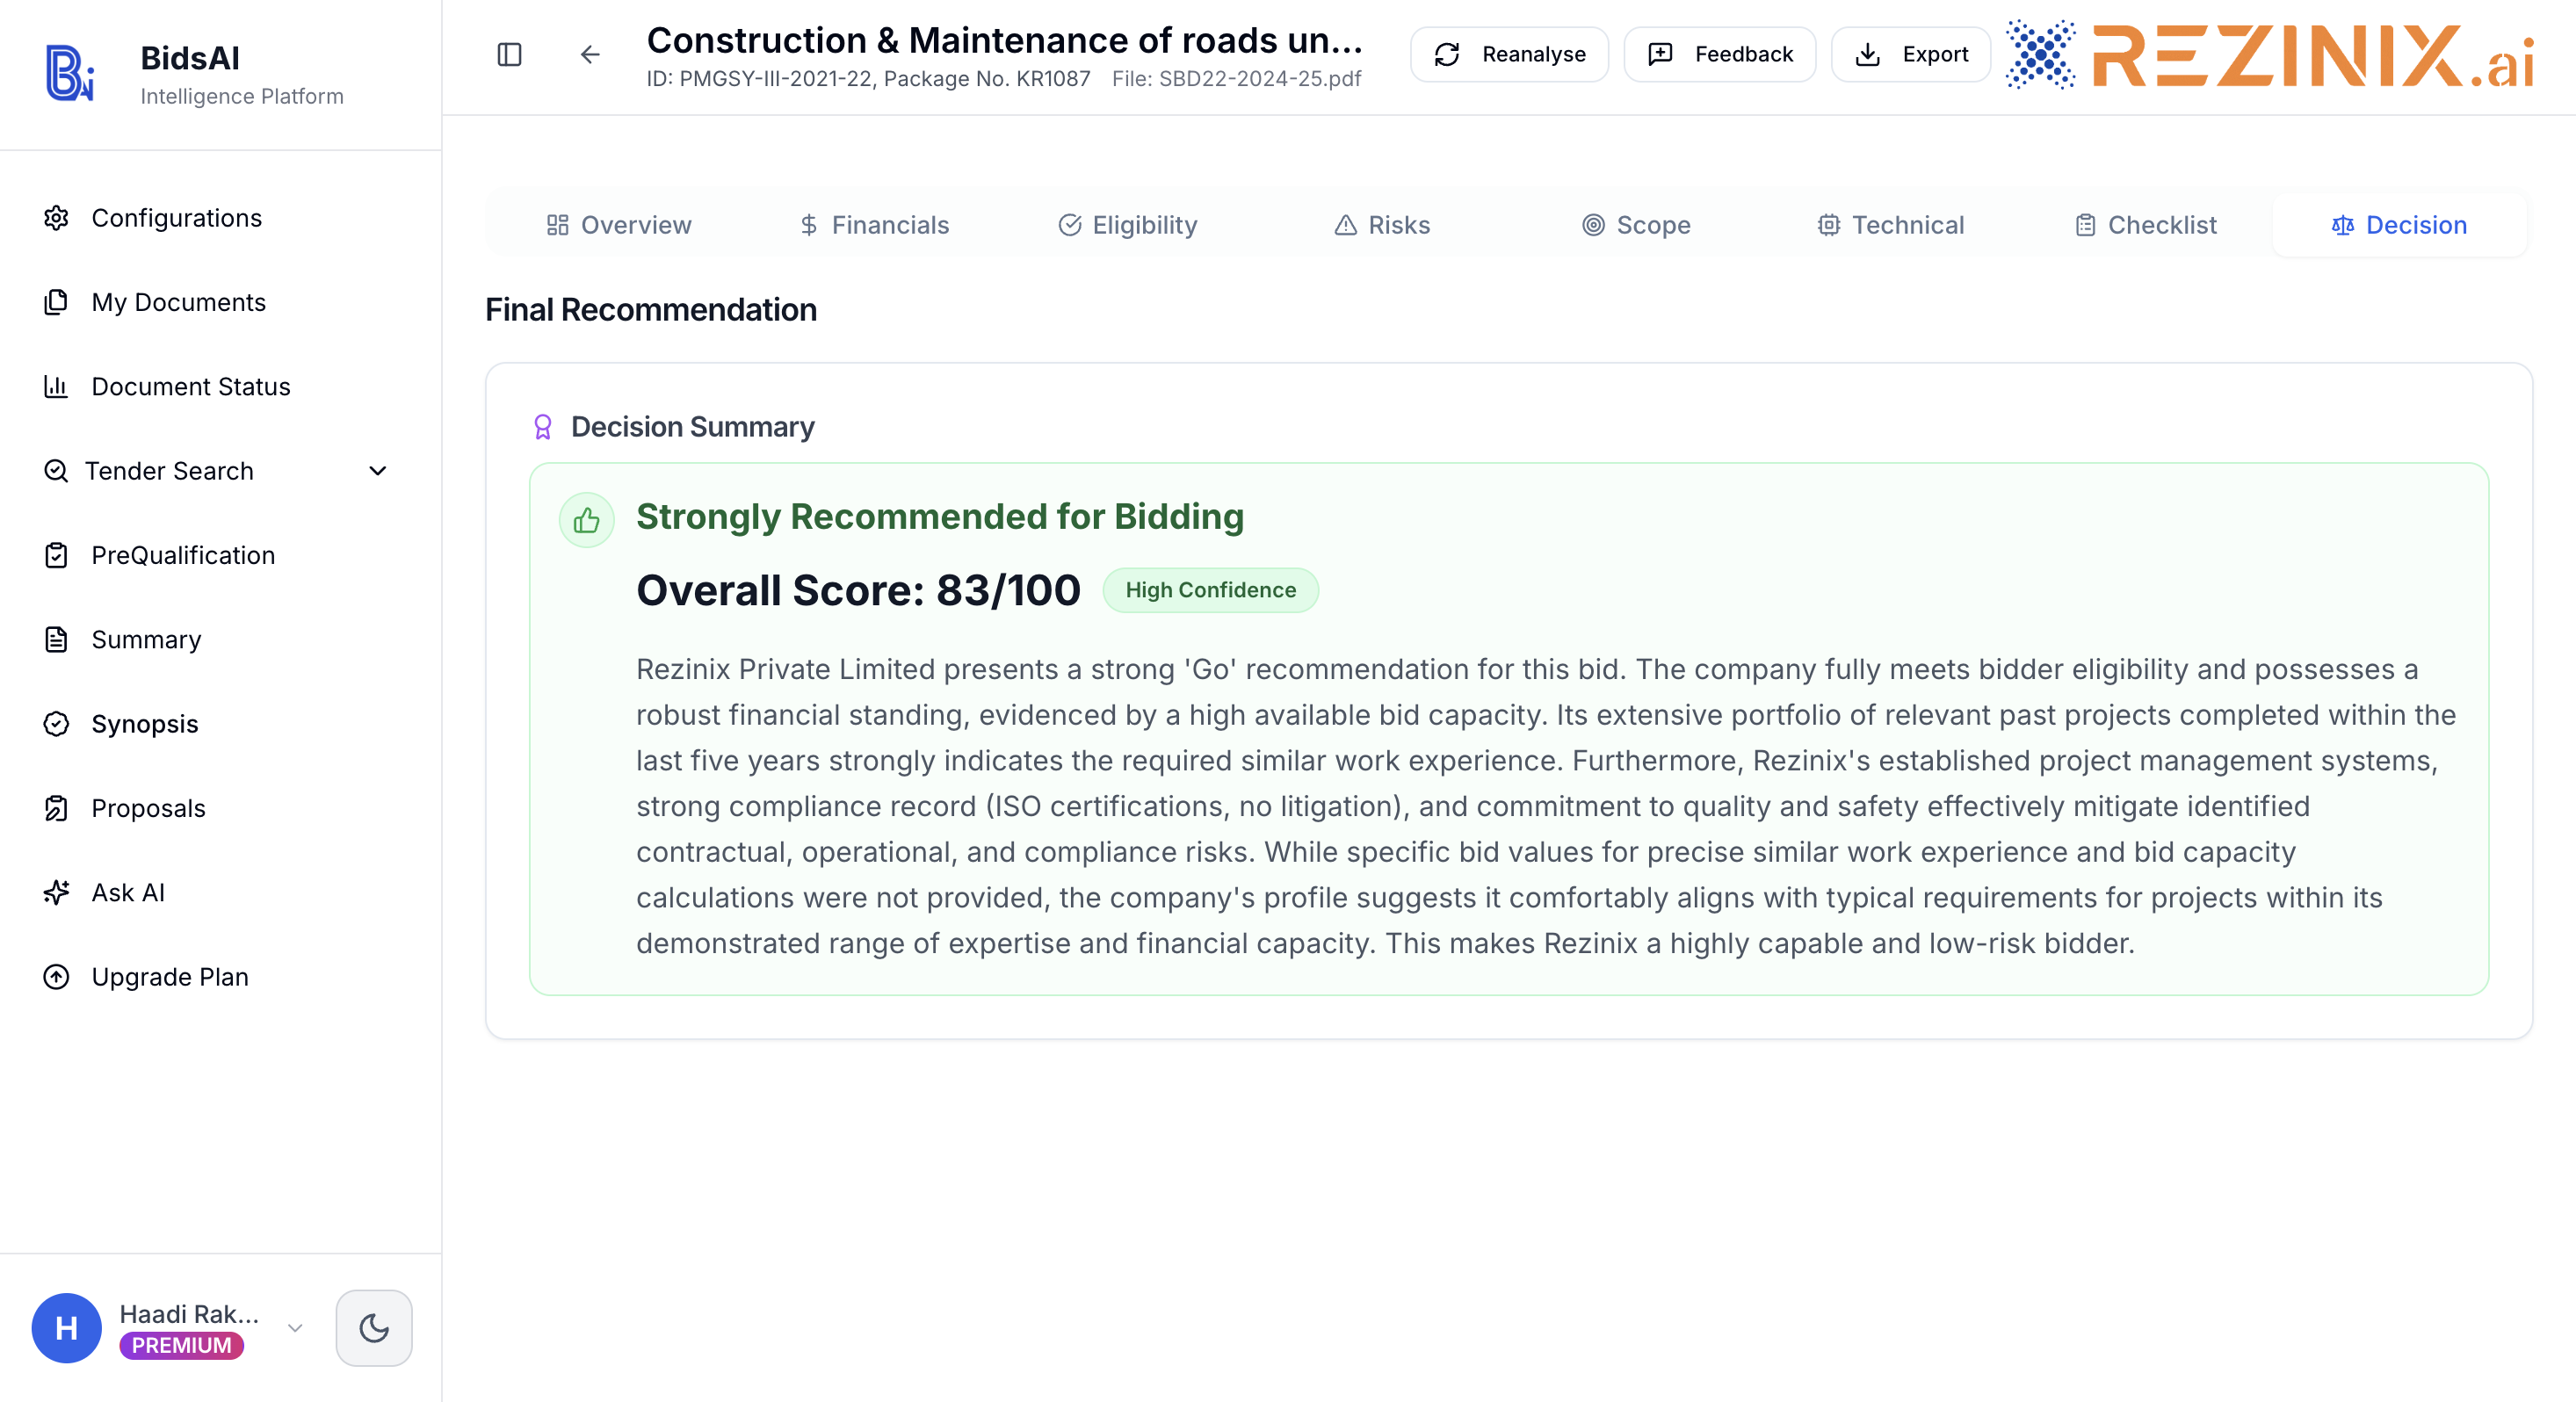Toggle dark mode with the moon button
Viewport: 2576px width, 1402px height.
[374, 1328]
